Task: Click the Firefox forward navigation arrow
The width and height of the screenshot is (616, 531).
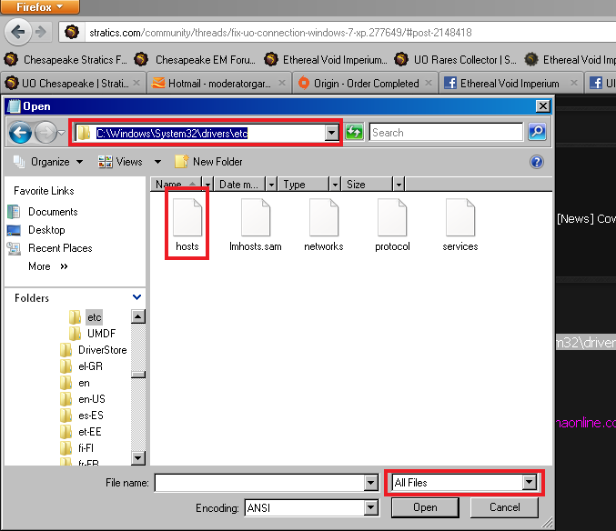Action: click(x=41, y=32)
